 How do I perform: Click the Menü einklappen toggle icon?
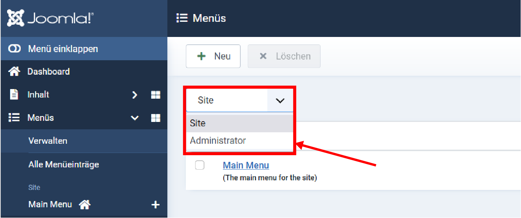pos(14,49)
